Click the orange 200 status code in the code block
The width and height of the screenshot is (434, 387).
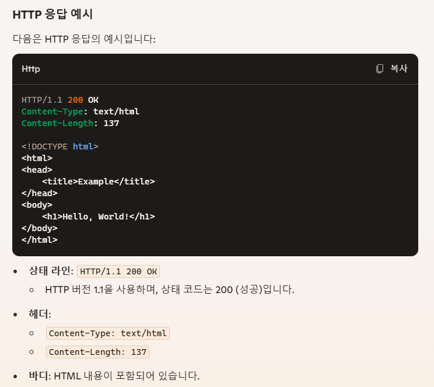75,100
